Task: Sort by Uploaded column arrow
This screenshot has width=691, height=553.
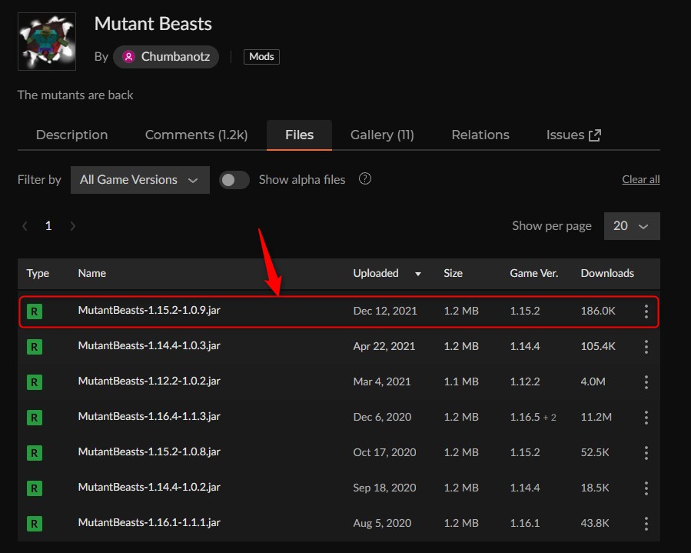Action: pos(418,274)
